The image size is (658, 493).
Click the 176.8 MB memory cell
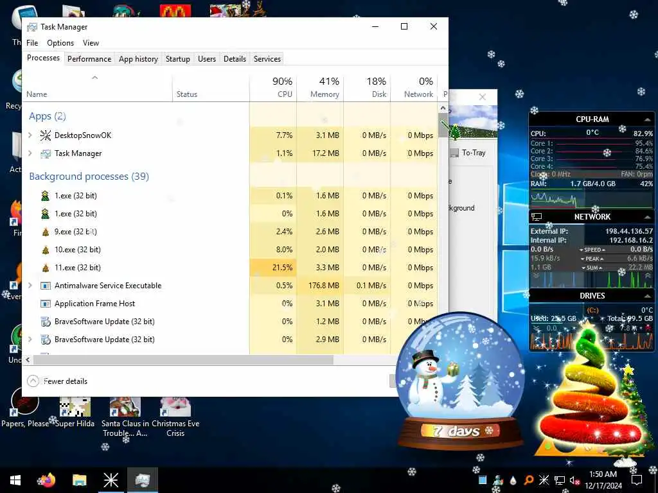[320, 286]
